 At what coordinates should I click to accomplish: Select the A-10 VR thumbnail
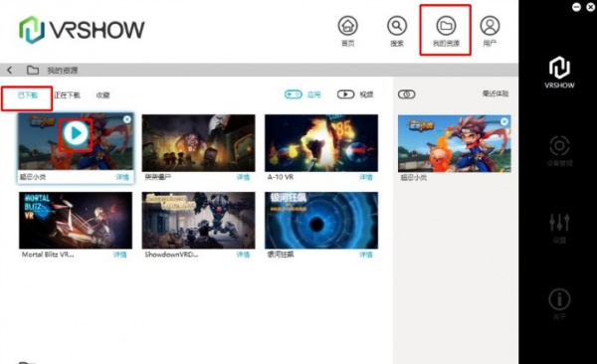[x=321, y=143]
